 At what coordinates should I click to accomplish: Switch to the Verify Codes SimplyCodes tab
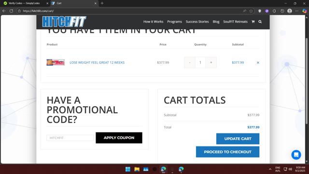pos(24,3)
